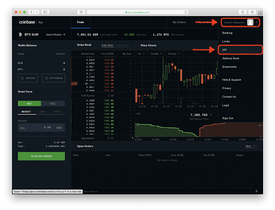Show all tabs overview button

(252, 12)
